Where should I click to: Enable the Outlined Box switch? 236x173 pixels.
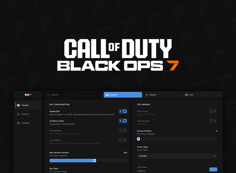pos(123,130)
